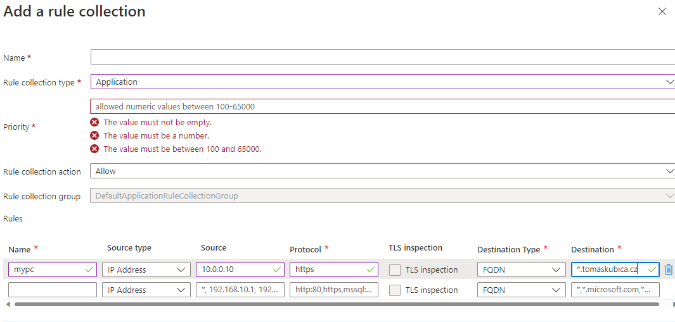Viewport: 675px width, 322px height.
Task: Delete the mypc rule with trash icon
Action: [x=668, y=269]
